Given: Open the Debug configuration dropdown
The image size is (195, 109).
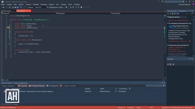Looking at the screenshot, I should [x=31, y=7].
